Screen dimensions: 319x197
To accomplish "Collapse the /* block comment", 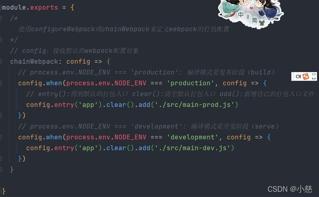I will [x=1, y=19].
